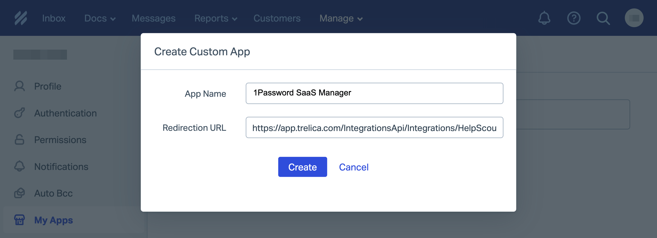
Task: Select Notifications in the sidebar
Action: (61, 166)
